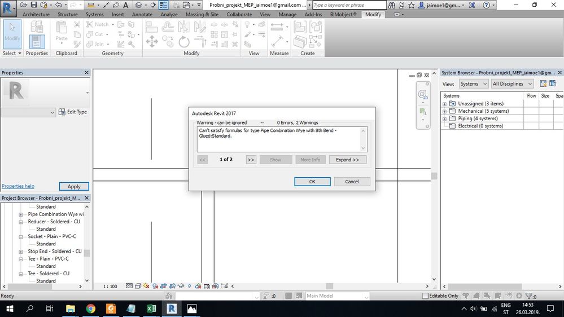Toggle Shadows icon in view control bar

coord(155,286)
